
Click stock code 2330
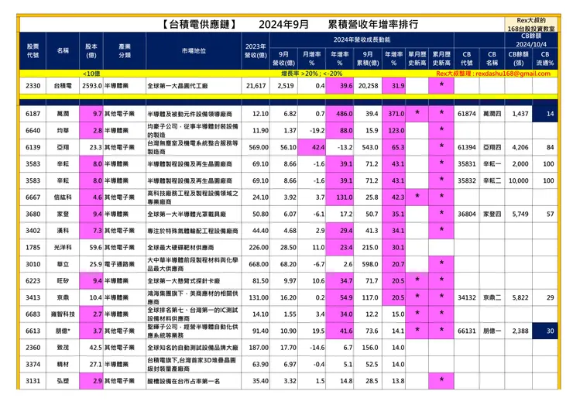point(33,86)
